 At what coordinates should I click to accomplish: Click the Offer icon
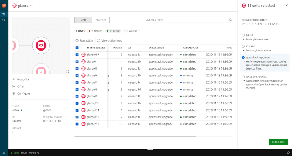point(14,86)
